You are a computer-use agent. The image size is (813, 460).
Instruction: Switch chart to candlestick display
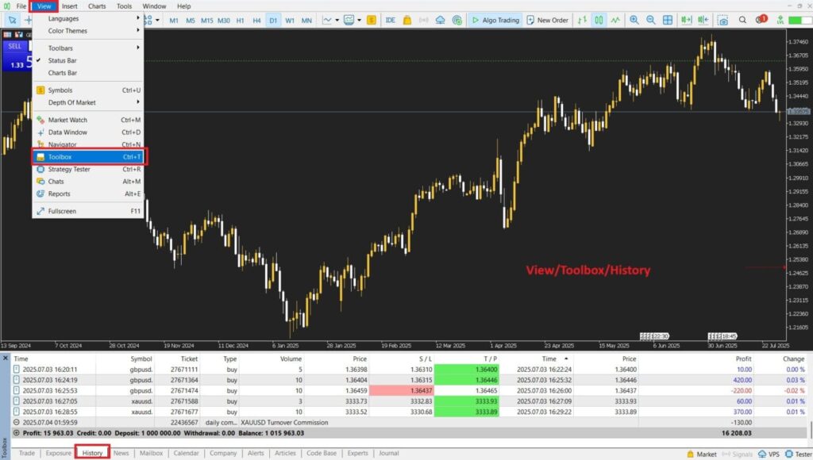599,20
